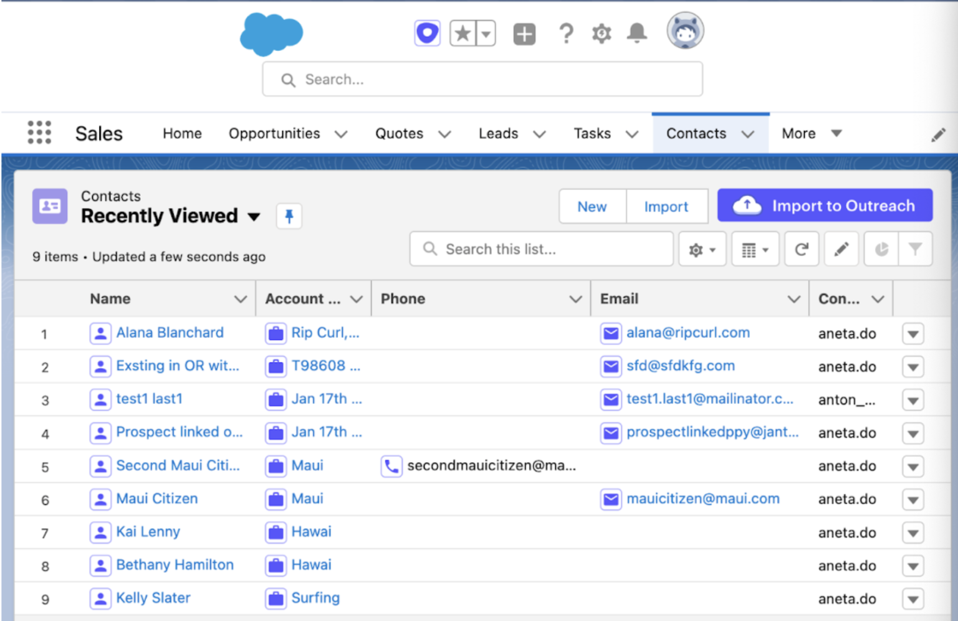
Task: Open the App Launcher dots grid
Action: [x=39, y=133]
